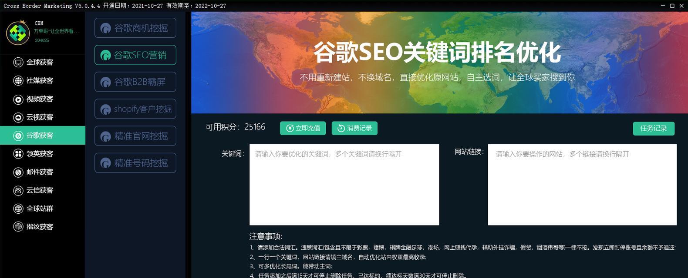688x278 pixels.
Task: Click the 可多优化长尾词 note line
Action: coord(291,266)
